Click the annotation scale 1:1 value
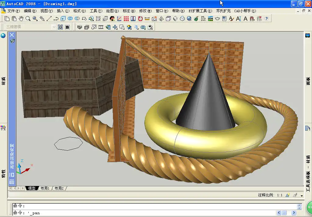Screen dimensions: 312x217 [x=280, y=195]
